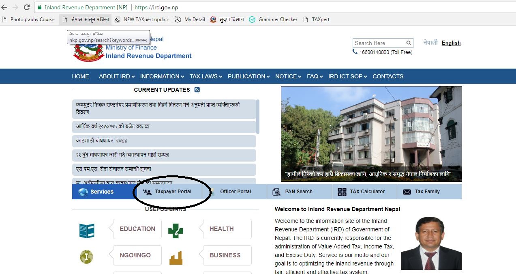
Task: Select the PAN Search tab
Action: pos(299,192)
